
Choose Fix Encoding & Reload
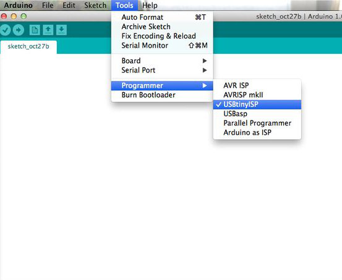162,36
